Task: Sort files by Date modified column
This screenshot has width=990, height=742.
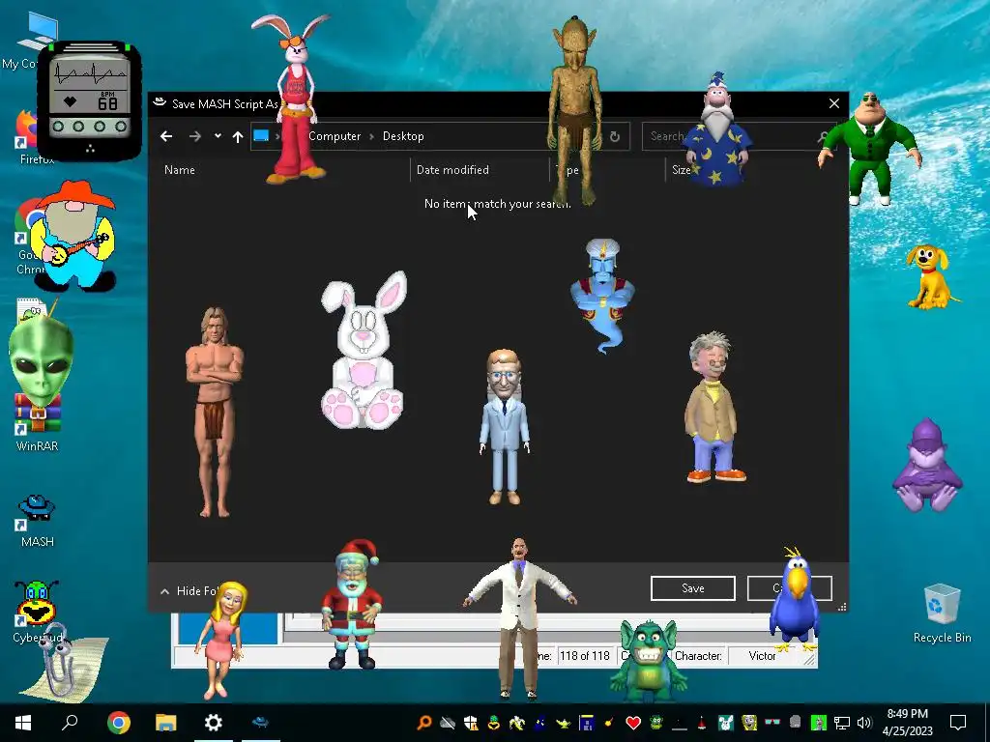Action: tap(452, 170)
